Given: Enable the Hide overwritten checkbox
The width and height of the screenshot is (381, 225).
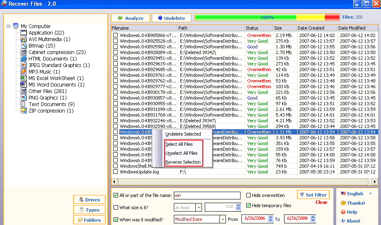Looking at the screenshot, I should pos(248,195).
